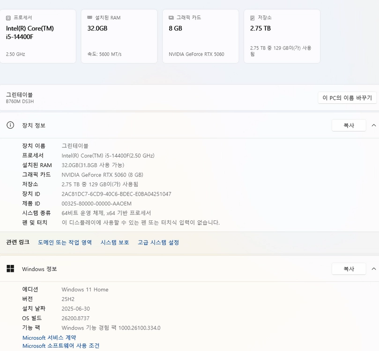The image size is (379, 351).
Task: Click the RAM memory icon in the top card
Action: pos(89,17)
